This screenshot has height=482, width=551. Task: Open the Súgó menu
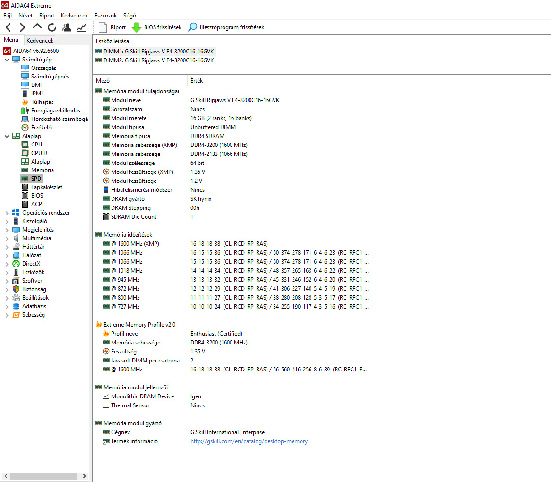pyautogui.click(x=129, y=16)
